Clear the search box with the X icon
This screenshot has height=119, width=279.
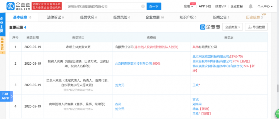click(x=143, y=6)
